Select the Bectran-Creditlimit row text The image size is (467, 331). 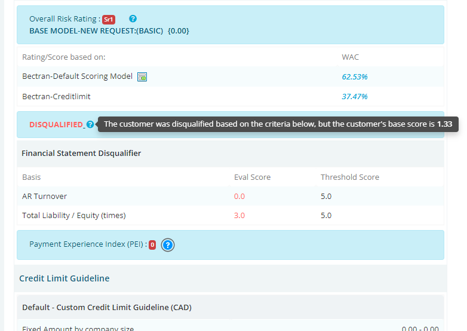[56, 97]
